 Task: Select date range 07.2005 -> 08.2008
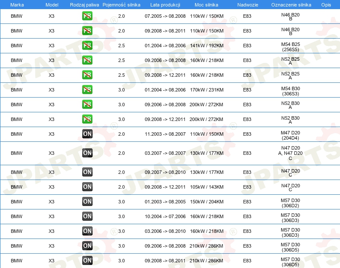click(x=165, y=16)
